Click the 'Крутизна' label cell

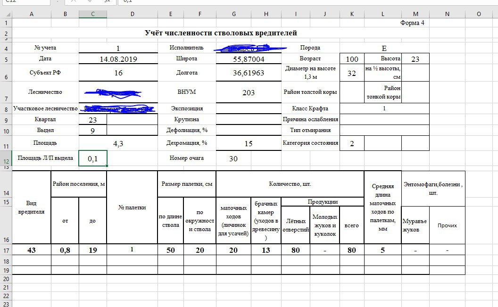click(x=187, y=119)
